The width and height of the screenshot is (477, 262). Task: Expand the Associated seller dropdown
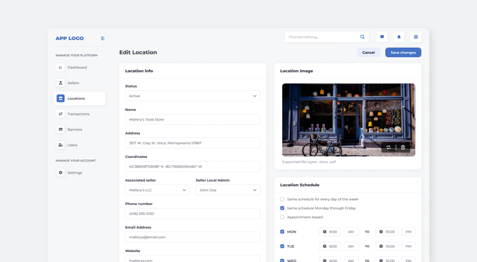coord(157,190)
